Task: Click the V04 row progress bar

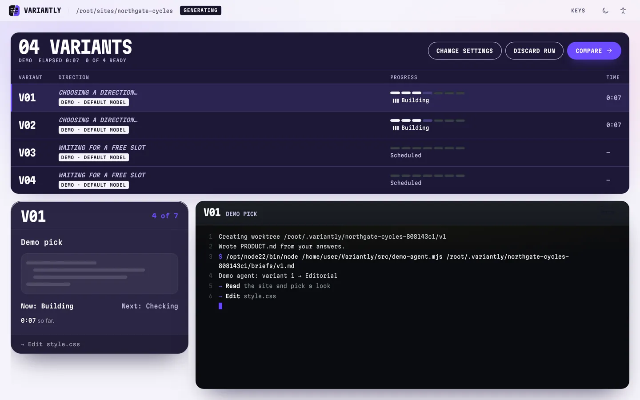Action: pos(428,176)
